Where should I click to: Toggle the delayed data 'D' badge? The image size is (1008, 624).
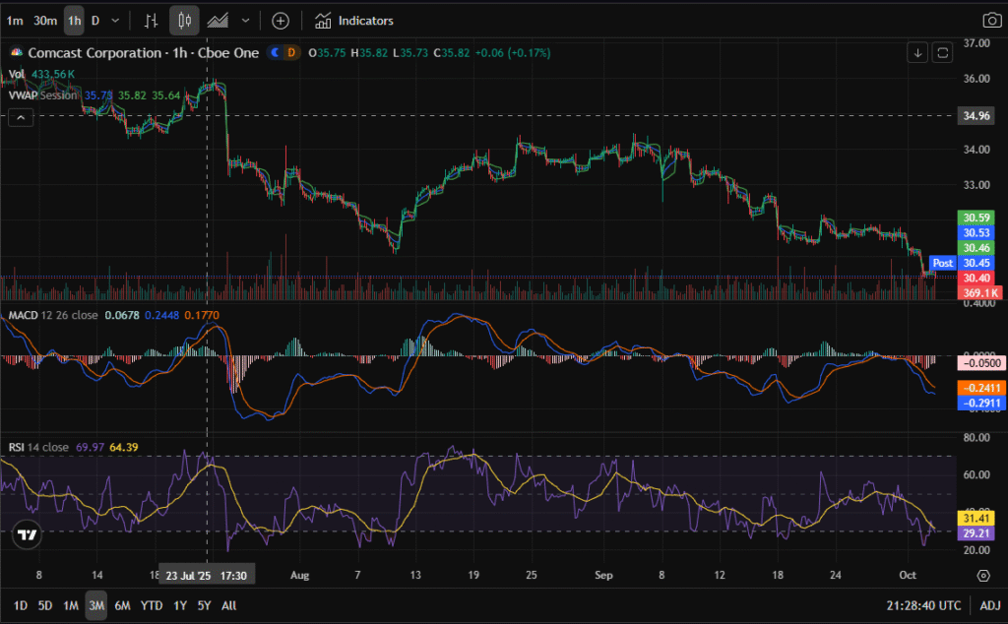click(292, 52)
